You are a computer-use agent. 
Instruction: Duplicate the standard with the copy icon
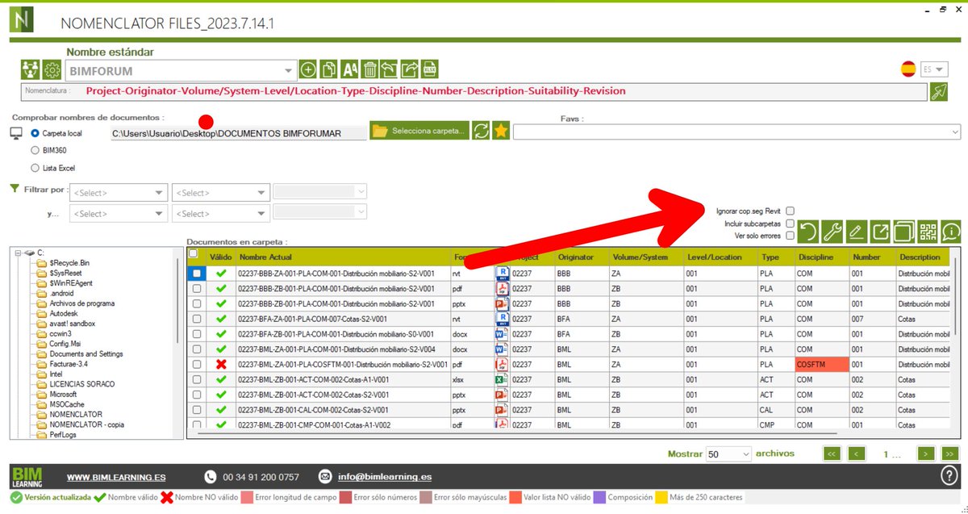[329, 69]
